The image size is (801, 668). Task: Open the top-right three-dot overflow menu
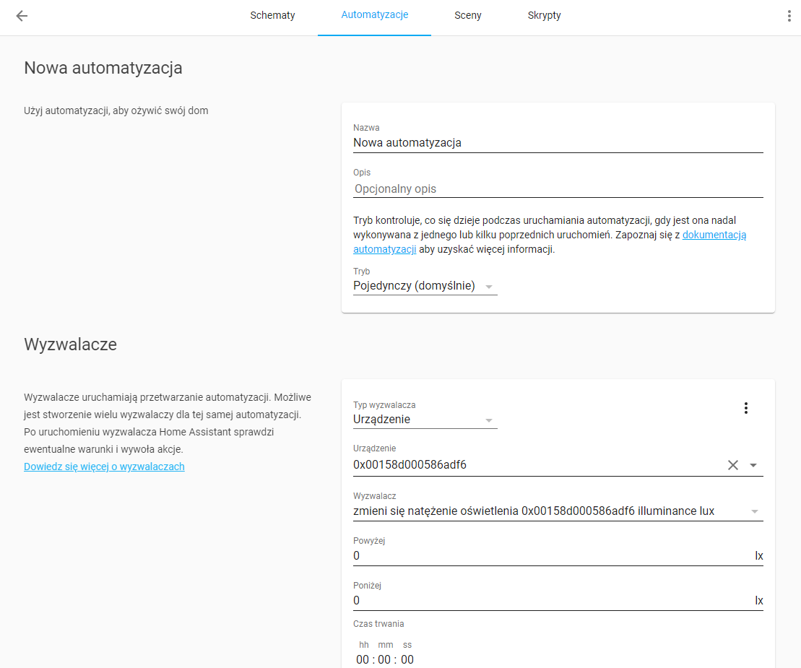[x=789, y=16]
